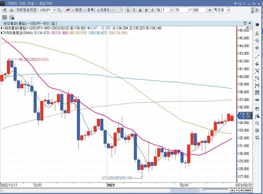Zoom in with bottom plus button
Screen dimensions: 263x194
[x=232, y=190]
